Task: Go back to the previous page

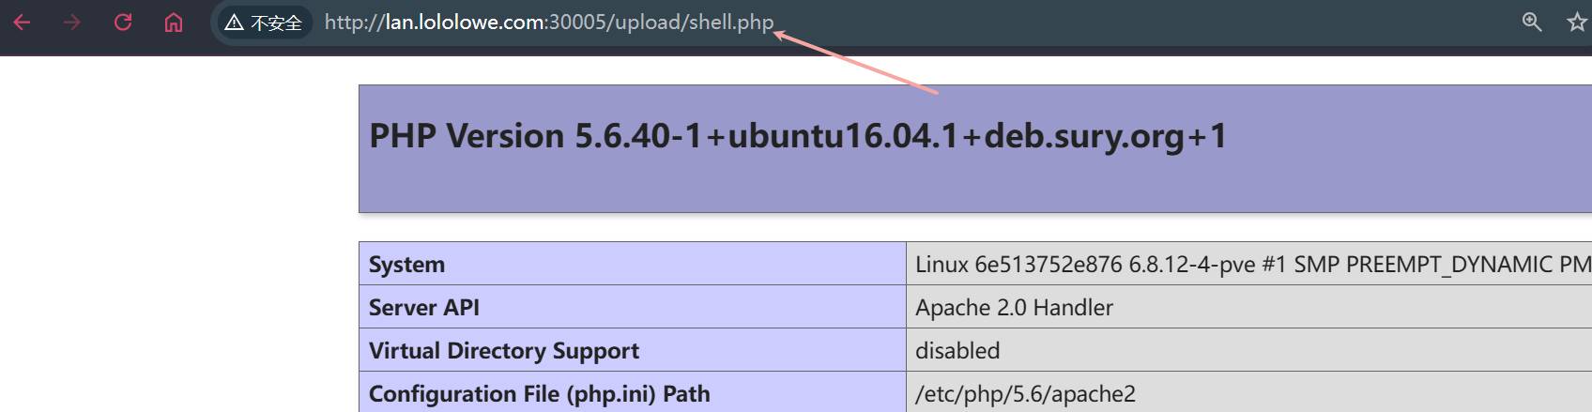Action: pyautogui.click(x=23, y=23)
